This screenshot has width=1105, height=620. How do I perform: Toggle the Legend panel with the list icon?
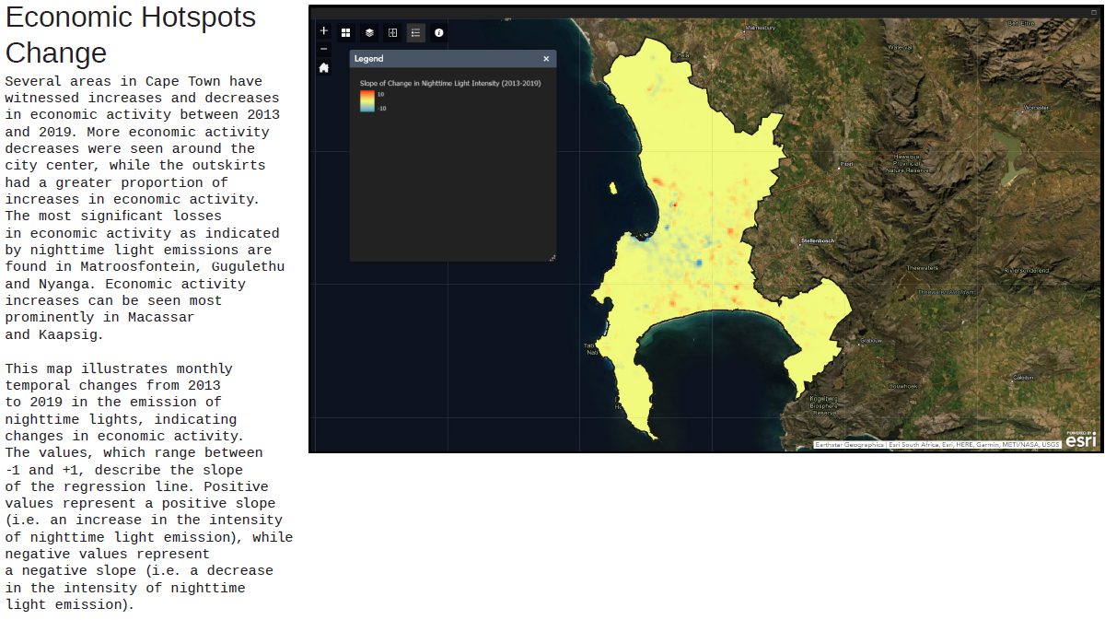click(415, 32)
